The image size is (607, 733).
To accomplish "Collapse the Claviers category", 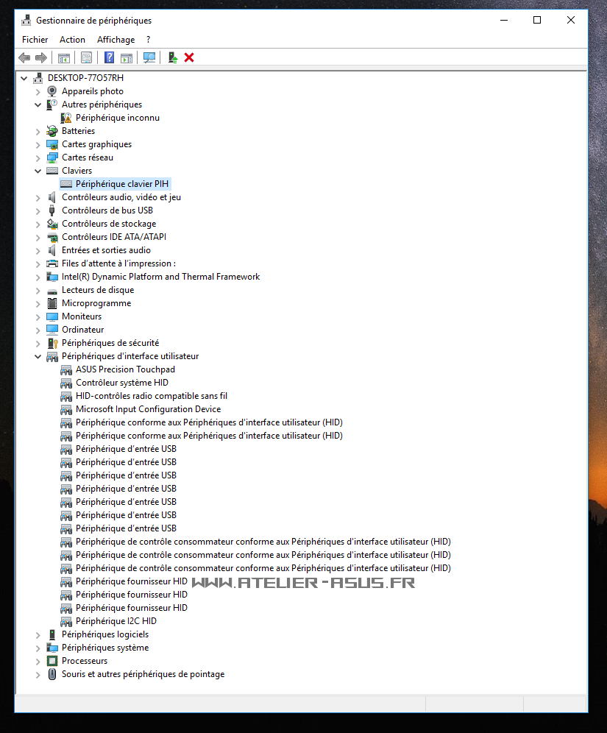I will [x=38, y=171].
